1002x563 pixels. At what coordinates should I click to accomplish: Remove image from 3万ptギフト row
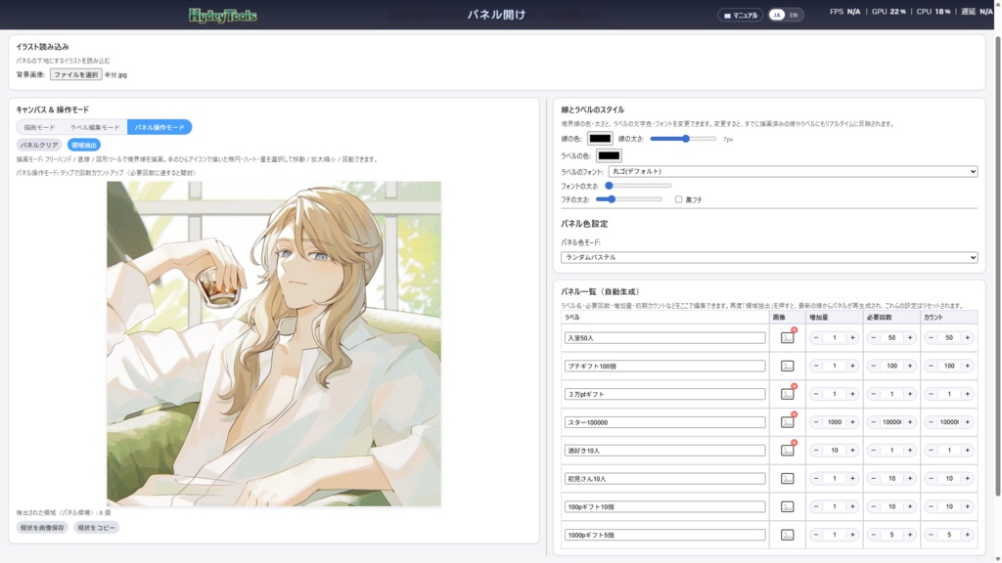[x=795, y=386]
